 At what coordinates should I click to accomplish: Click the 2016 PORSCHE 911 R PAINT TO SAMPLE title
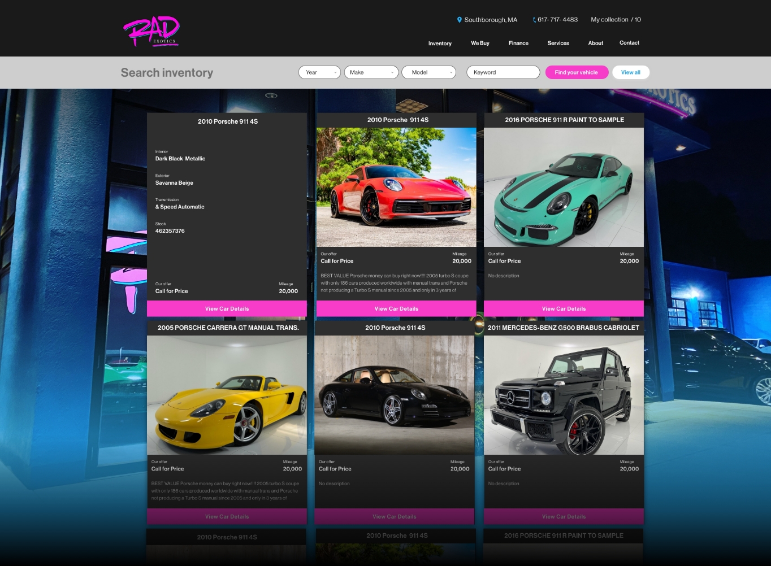[564, 120]
